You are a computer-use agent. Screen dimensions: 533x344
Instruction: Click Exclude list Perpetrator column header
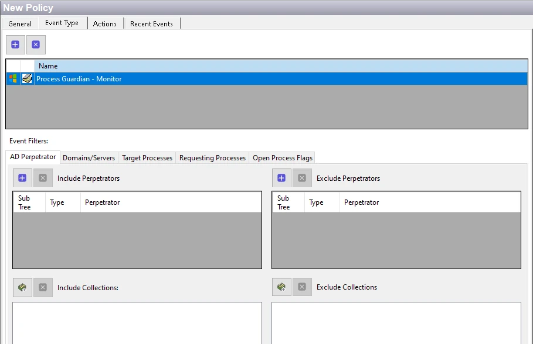pyautogui.click(x=430, y=202)
